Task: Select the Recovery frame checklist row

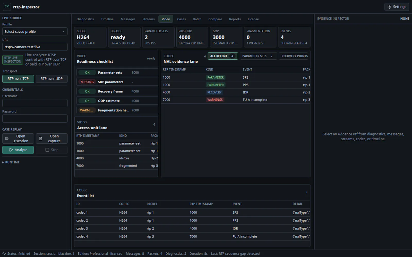Action: 117,91
